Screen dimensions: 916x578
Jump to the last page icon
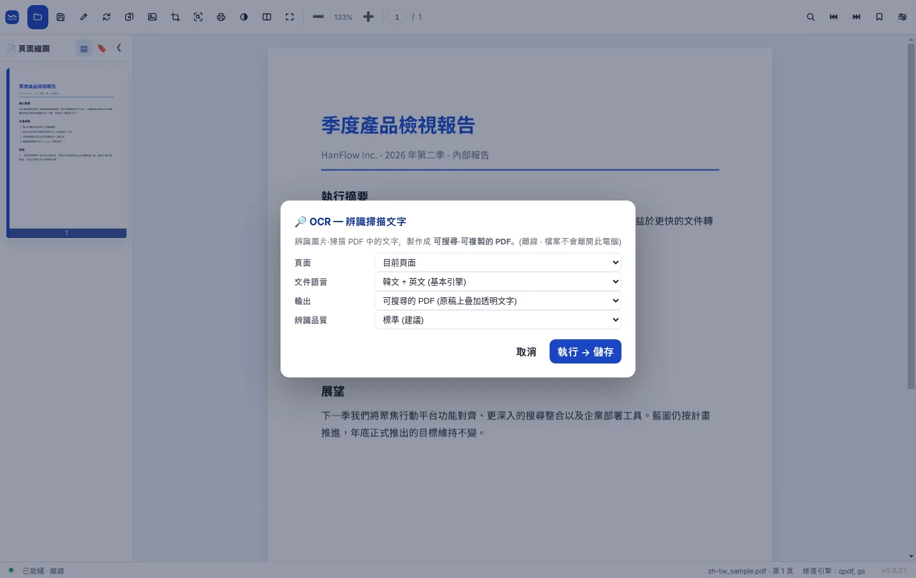pos(856,17)
